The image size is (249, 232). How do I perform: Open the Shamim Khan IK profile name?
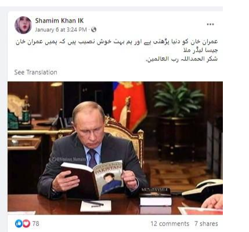pos(59,21)
